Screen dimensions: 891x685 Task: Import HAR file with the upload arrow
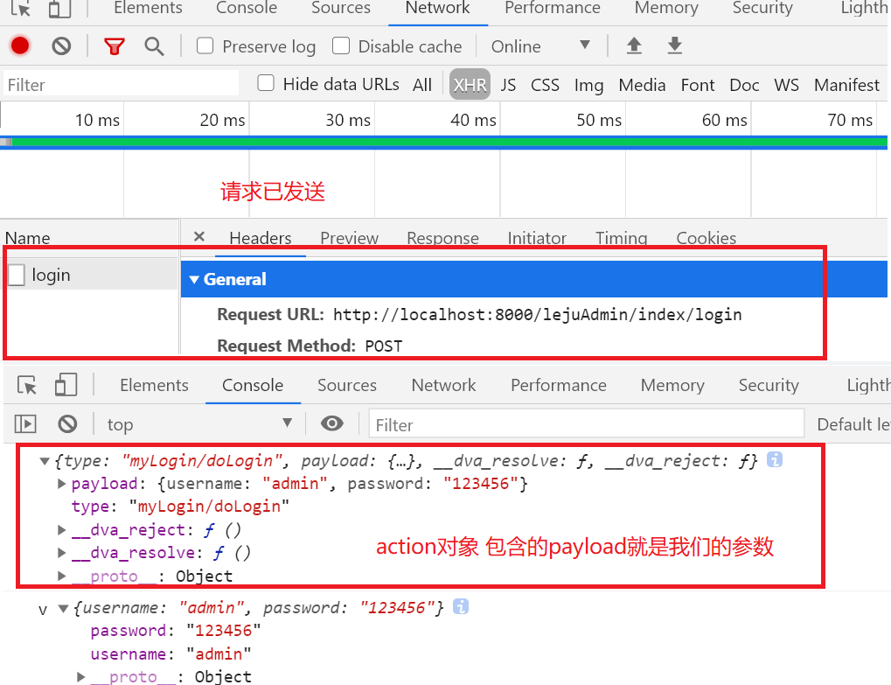pyautogui.click(x=634, y=45)
